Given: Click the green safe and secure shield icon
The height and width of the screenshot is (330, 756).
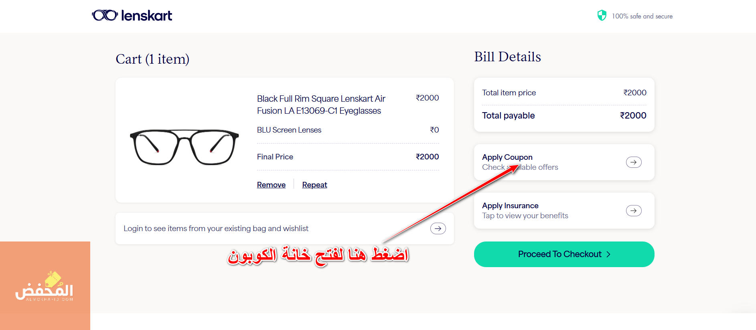Looking at the screenshot, I should pyautogui.click(x=602, y=15).
